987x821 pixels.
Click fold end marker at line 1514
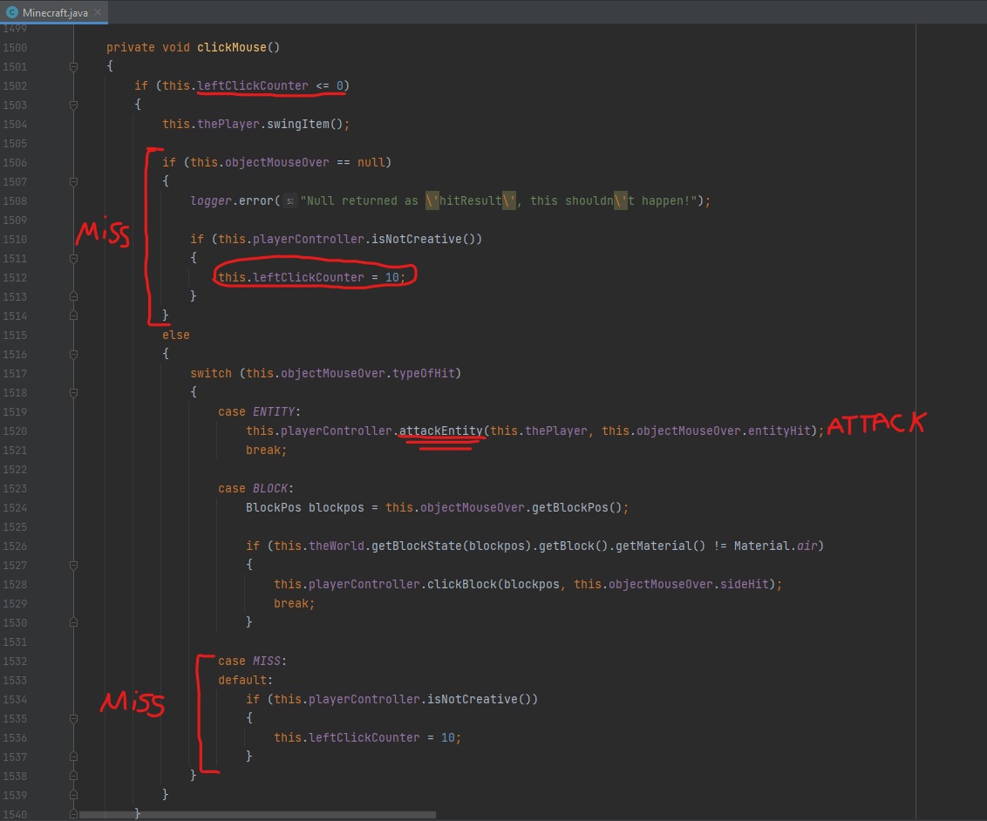tap(74, 316)
